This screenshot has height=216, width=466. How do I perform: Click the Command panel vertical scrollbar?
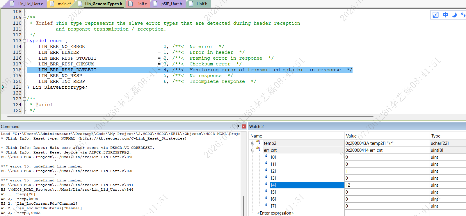pyautogui.click(x=243, y=206)
